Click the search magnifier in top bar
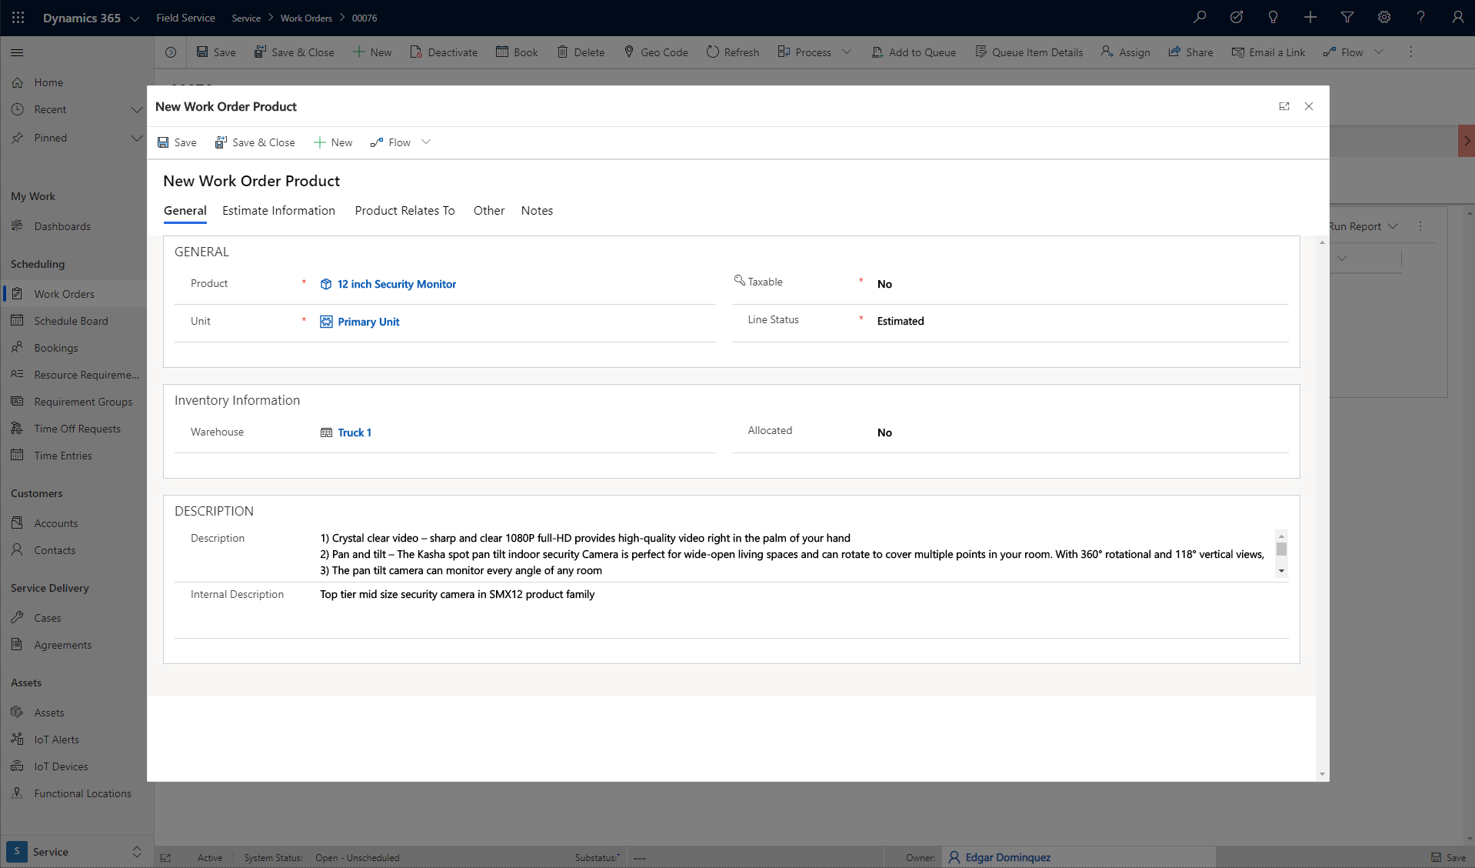 pyautogui.click(x=1200, y=17)
